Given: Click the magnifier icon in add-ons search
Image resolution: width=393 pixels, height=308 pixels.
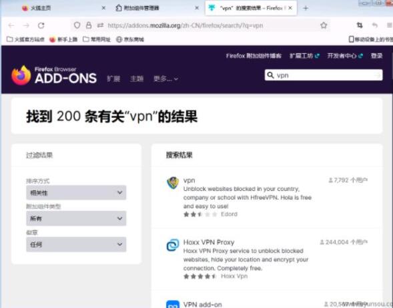Looking at the screenshot, I should click(x=270, y=75).
